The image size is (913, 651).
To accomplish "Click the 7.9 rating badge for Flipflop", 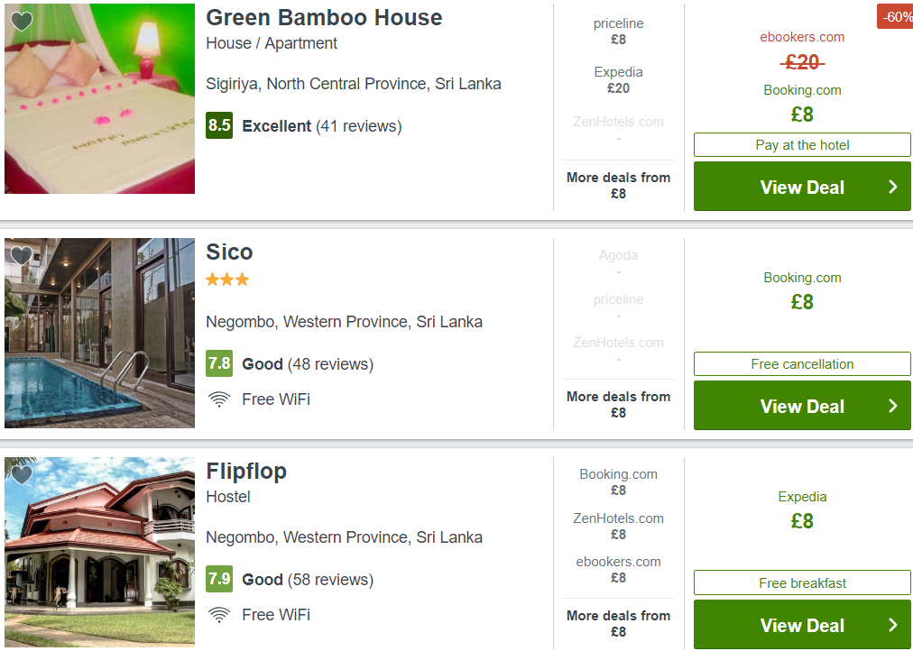I will coord(219,579).
